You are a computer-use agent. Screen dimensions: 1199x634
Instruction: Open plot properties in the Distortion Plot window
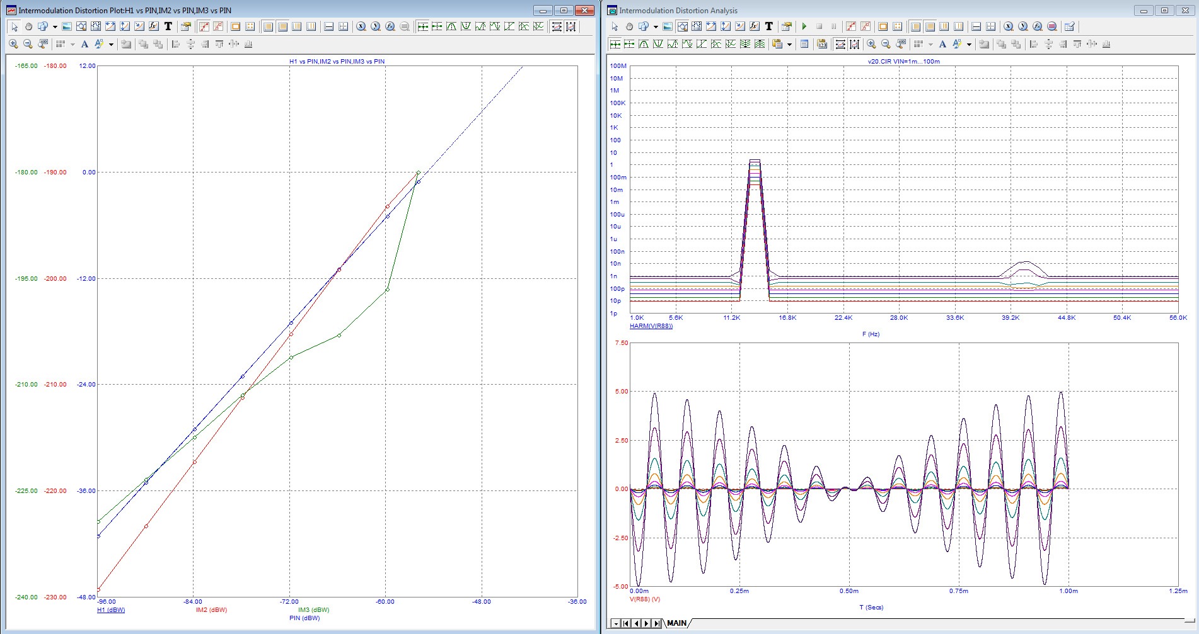186,26
